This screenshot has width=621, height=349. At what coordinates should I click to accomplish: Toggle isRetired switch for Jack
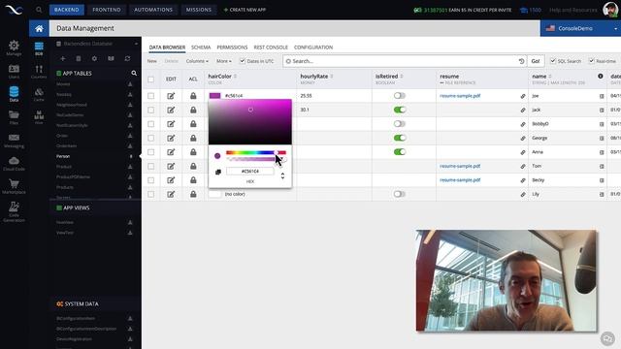point(400,110)
